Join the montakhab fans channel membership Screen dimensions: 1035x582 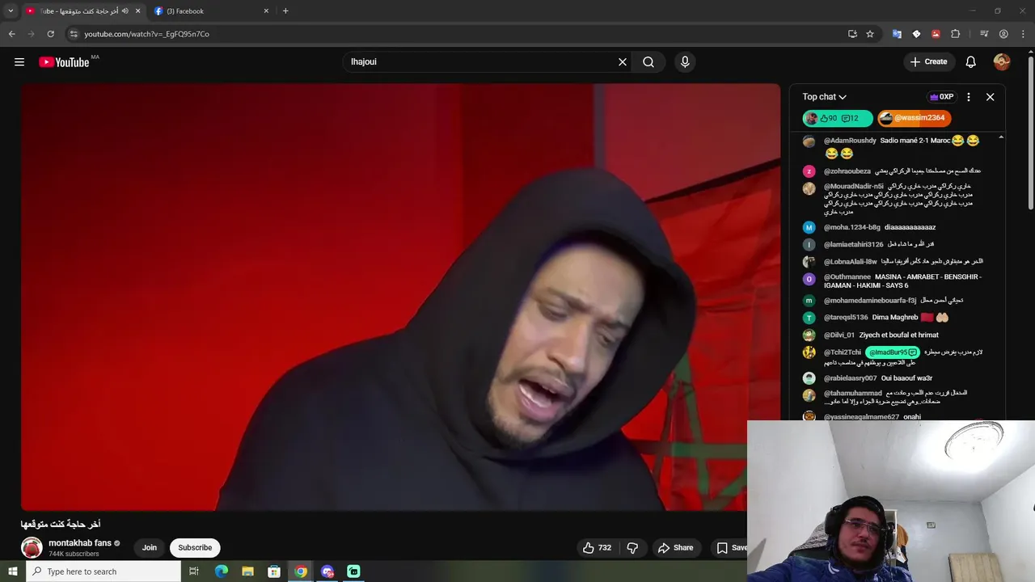pyautogui.click(x=150, y=547)
